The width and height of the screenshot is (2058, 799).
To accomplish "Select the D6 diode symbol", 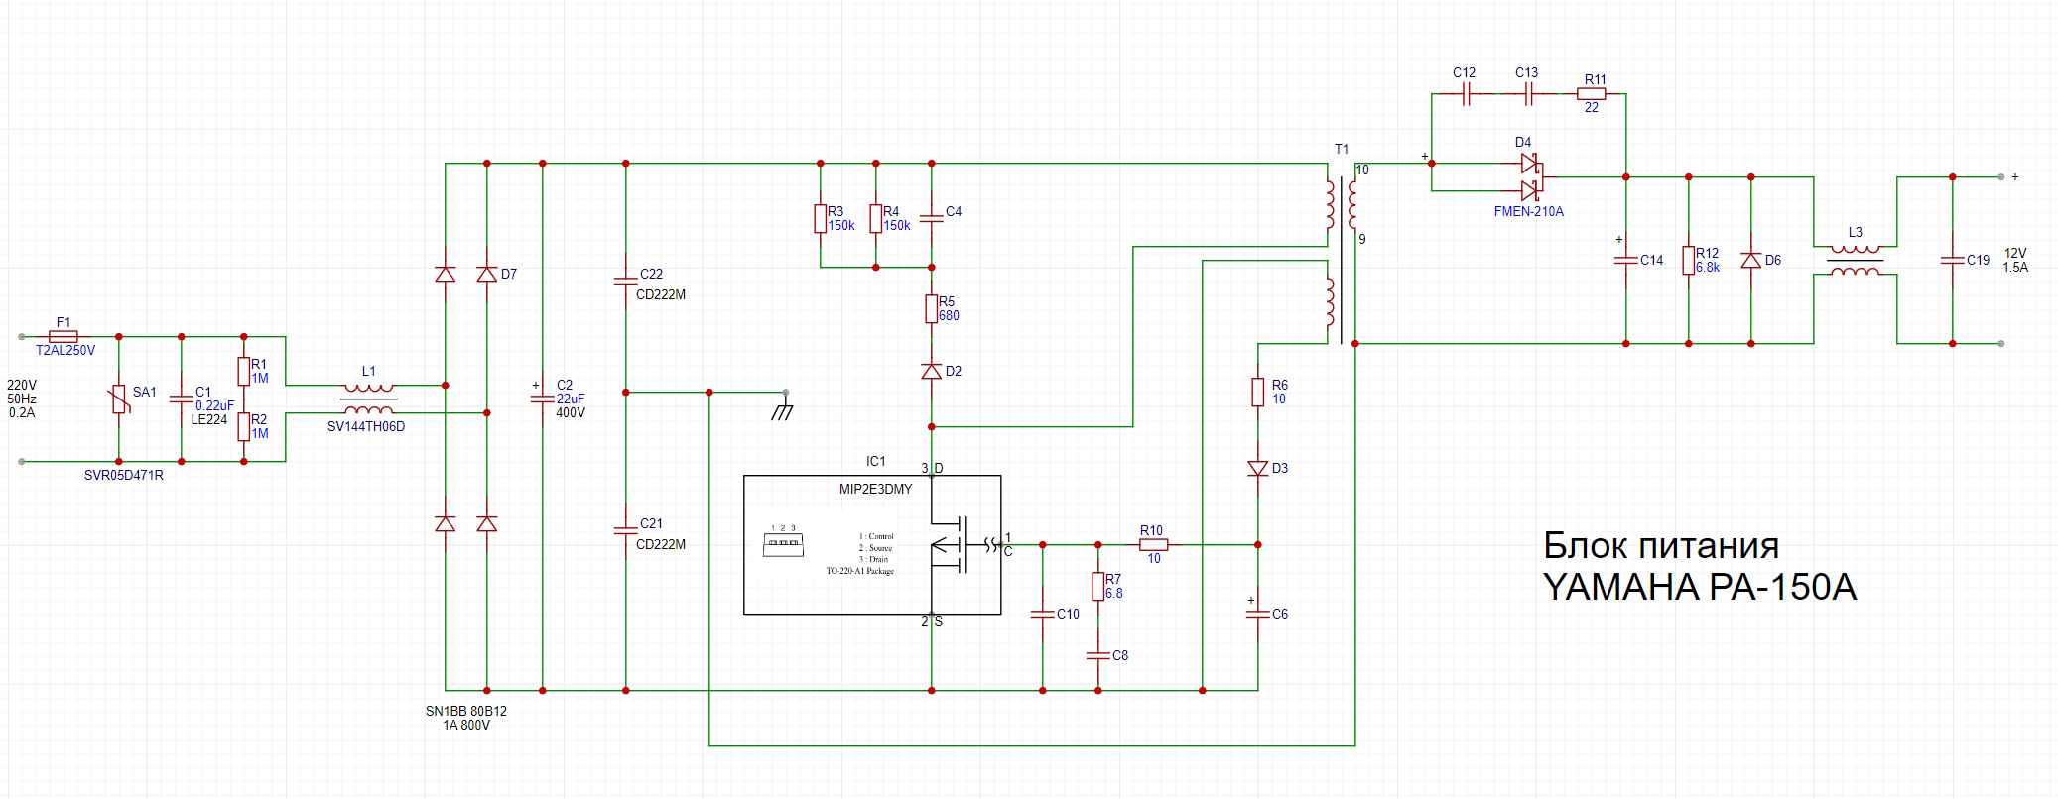I will pyautogui.click(x=1751, y=260).
